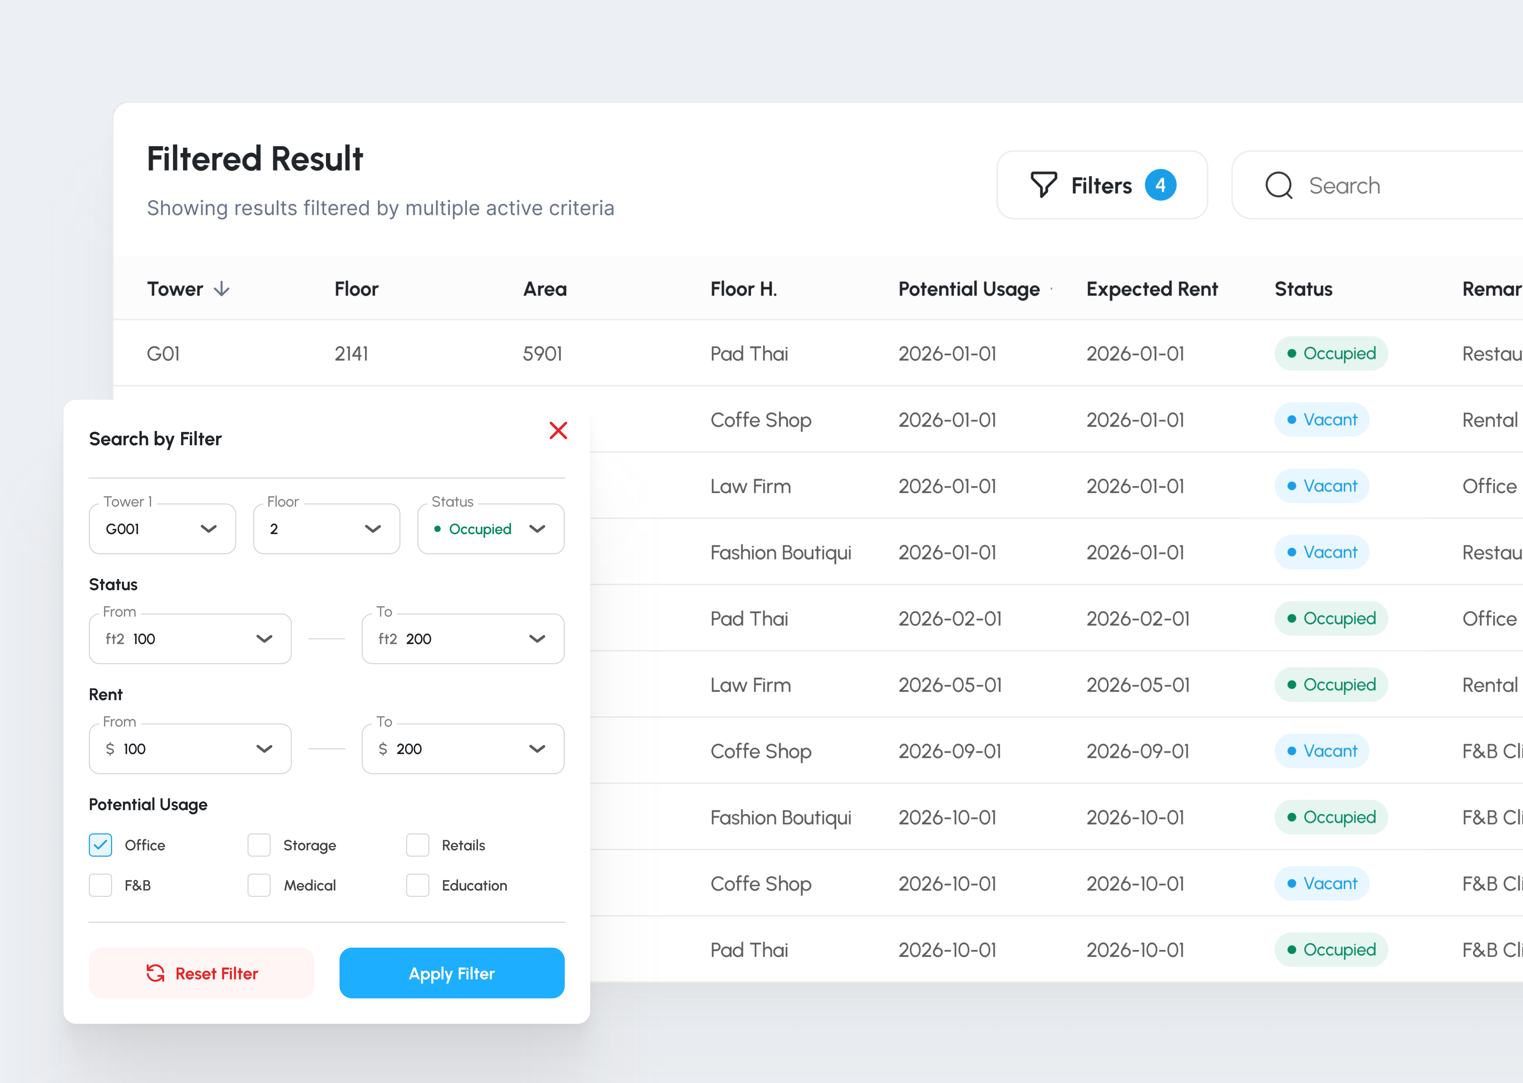Click the Reset Filter button
The width and height of the screenshot is (1523, 1083).
201,973
